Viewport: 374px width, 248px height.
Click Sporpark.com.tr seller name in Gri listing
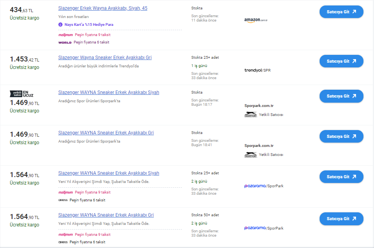click(x=259, y=146)
